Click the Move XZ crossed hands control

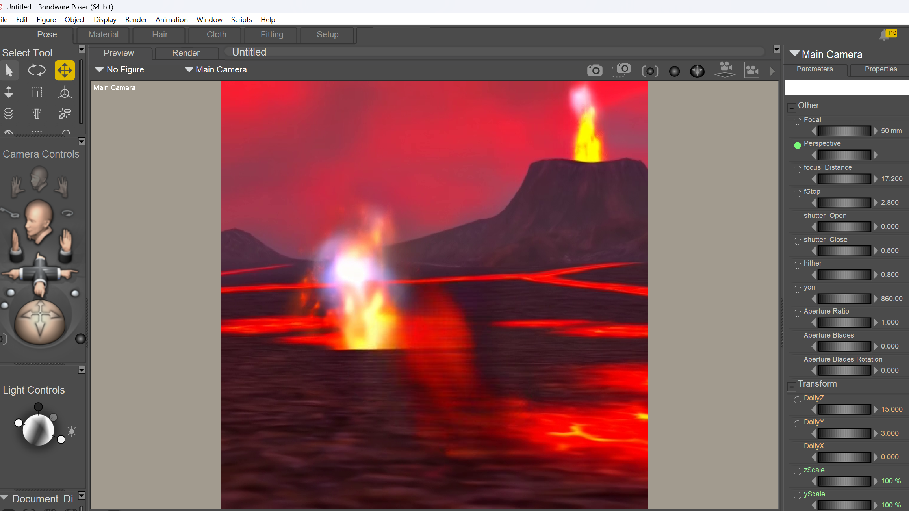click(x=39, y=274)
